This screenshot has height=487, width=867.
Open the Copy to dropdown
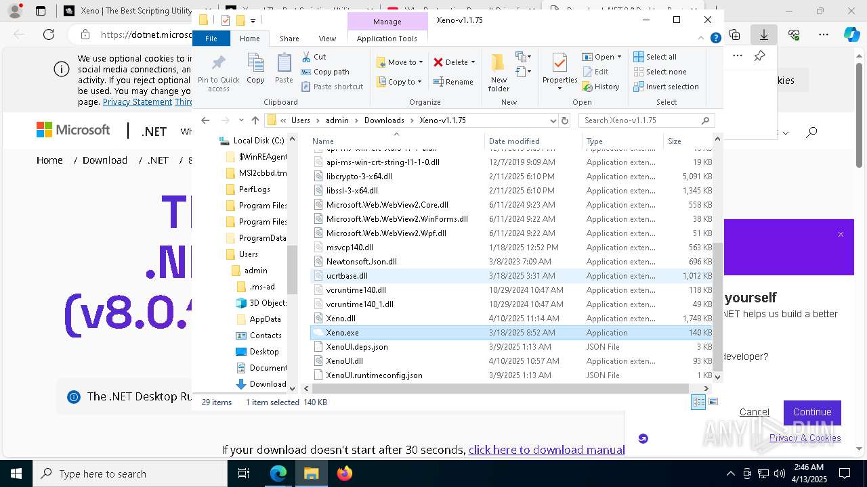pyautogui.click(x=400, y=82)
